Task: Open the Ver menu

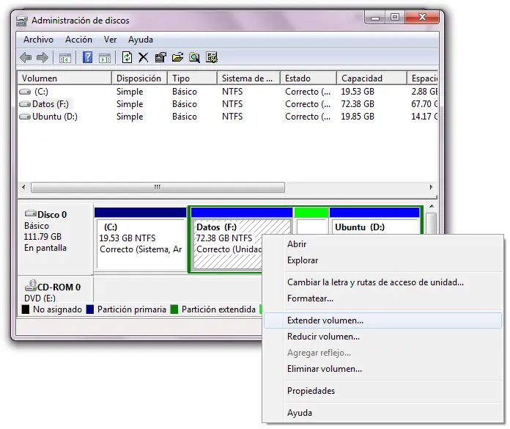Action: [x=110, y=40]
